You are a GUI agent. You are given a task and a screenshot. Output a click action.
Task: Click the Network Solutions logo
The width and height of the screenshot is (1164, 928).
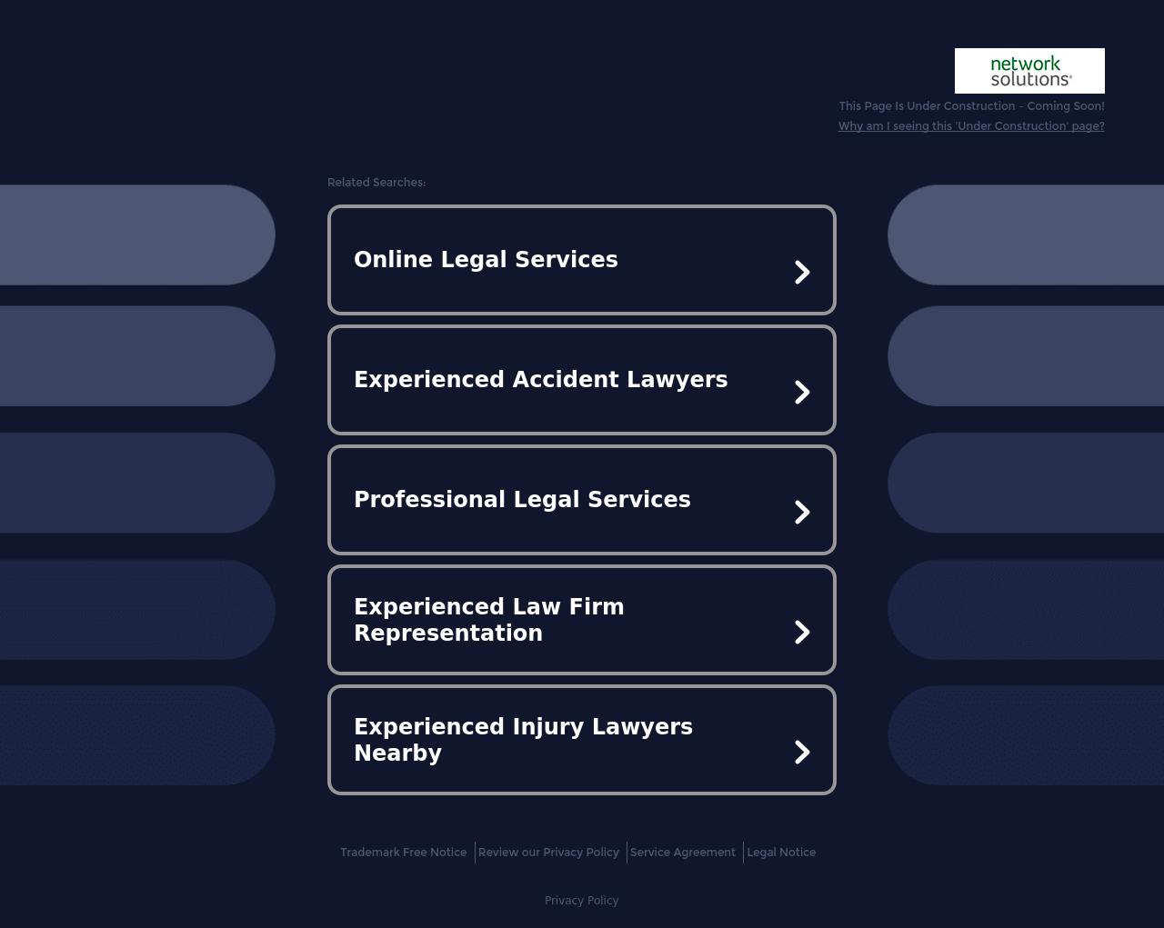click(1029, 71)
